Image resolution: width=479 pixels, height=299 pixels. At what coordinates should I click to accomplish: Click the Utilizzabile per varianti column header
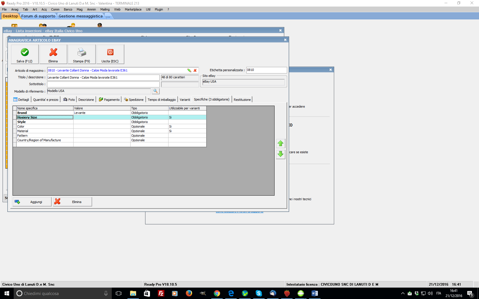(x=187, y=108)
